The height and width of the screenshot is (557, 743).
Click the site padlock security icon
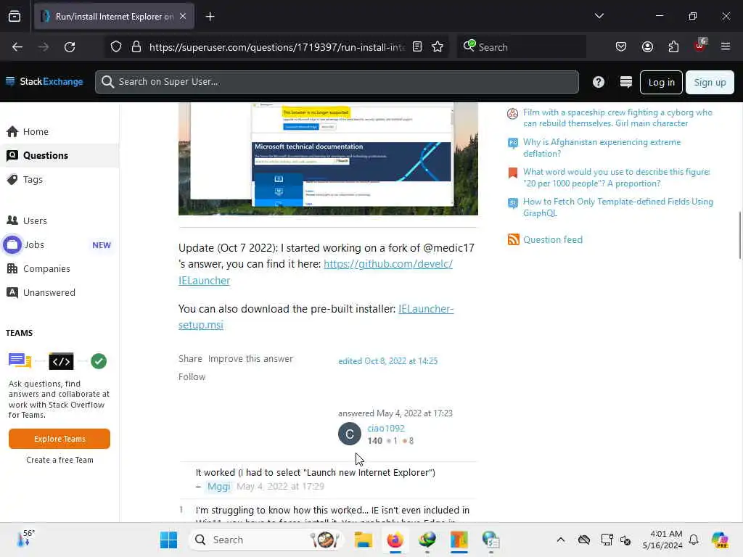(136, 47)
